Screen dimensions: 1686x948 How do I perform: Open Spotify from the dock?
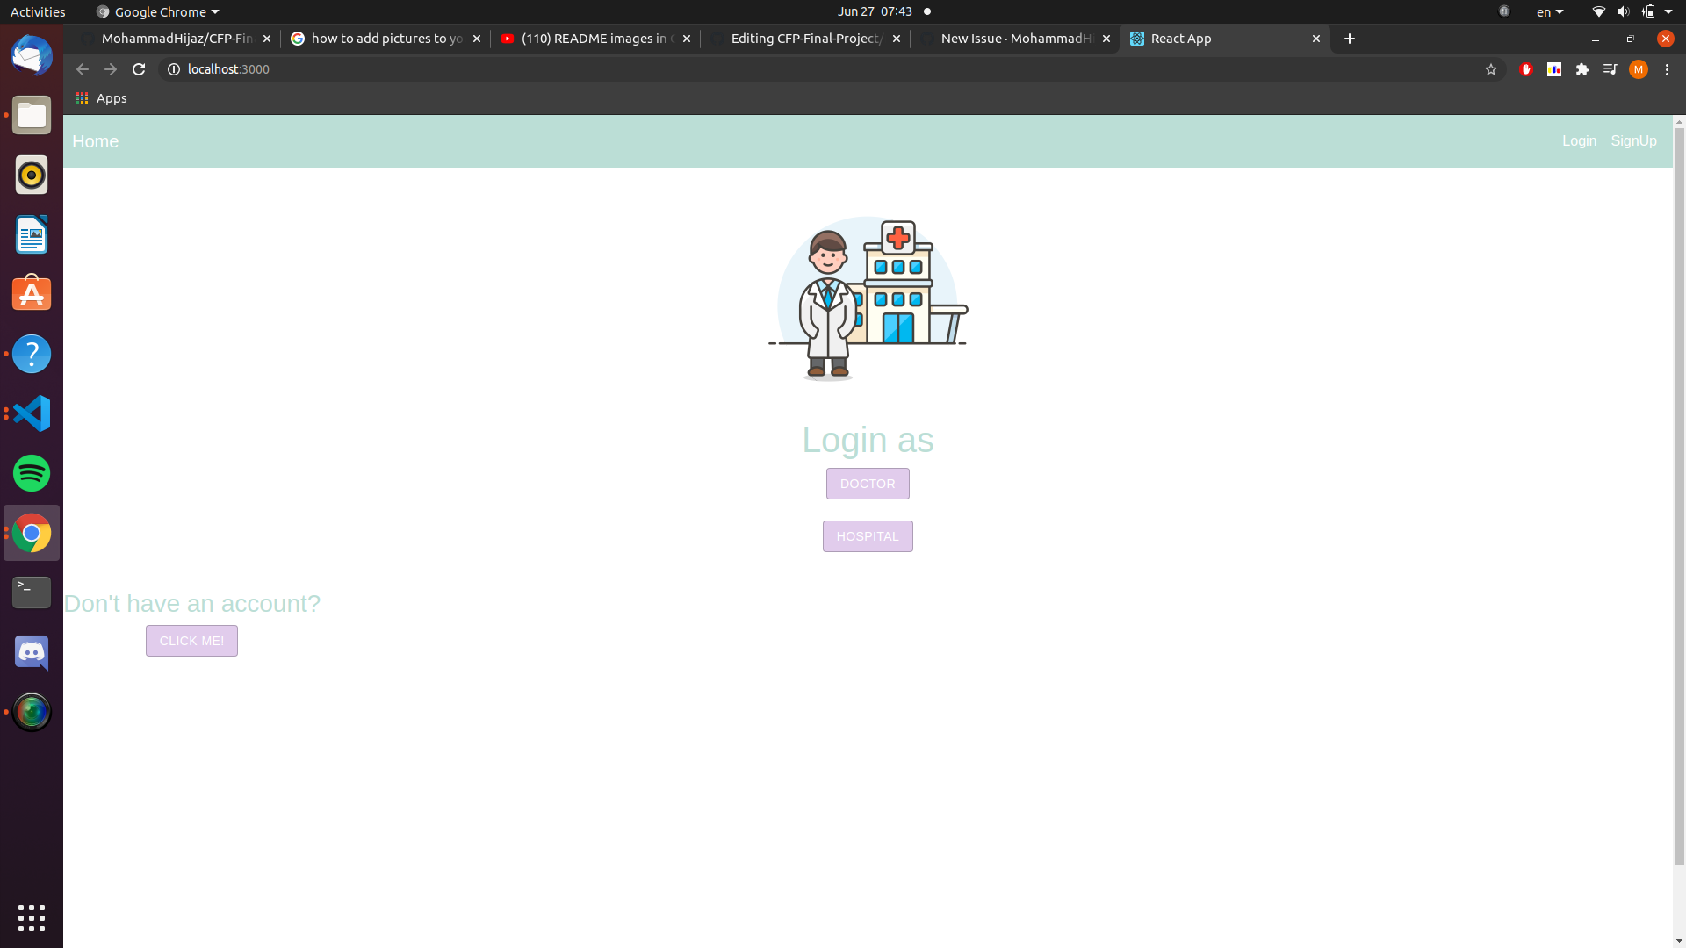(32, 473)
